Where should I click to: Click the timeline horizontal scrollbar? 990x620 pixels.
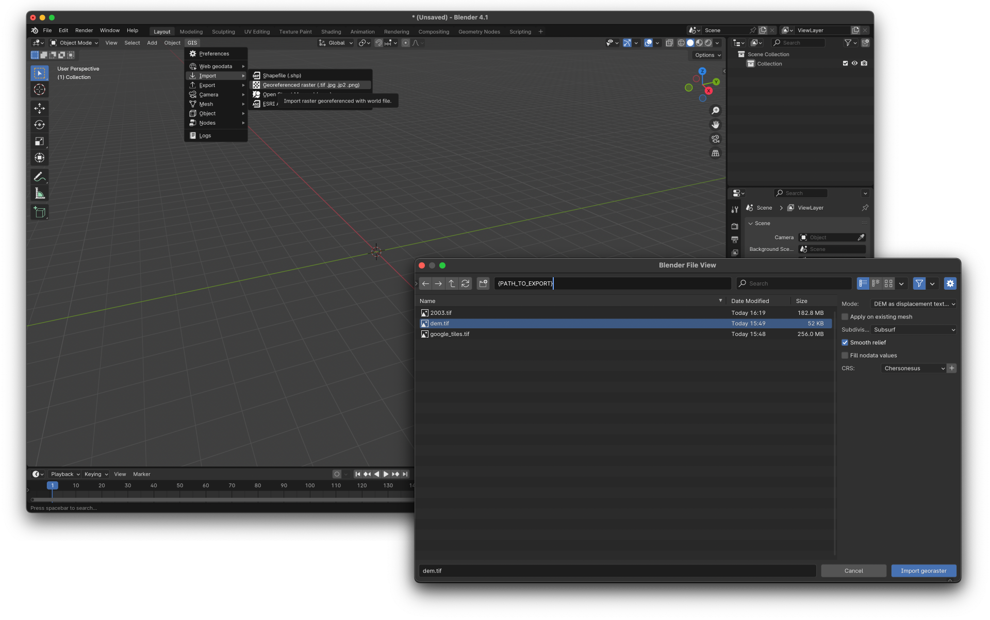[x=222, y=499]
